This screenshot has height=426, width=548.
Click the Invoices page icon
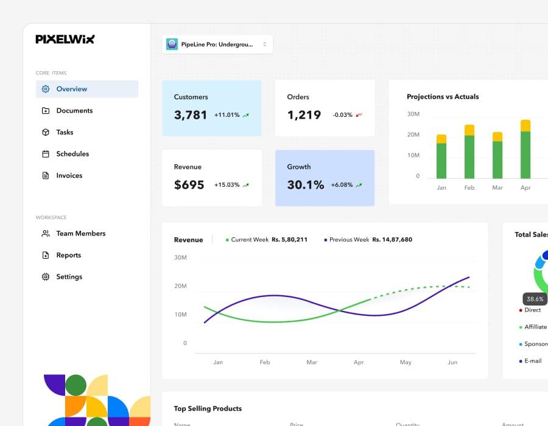(46, 176)
